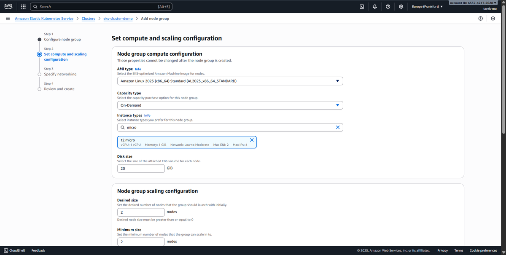Image resolution: width=506 pixels, height=255 pixels.
Task: Open the settings gear icon
Action: coord(401,7)
